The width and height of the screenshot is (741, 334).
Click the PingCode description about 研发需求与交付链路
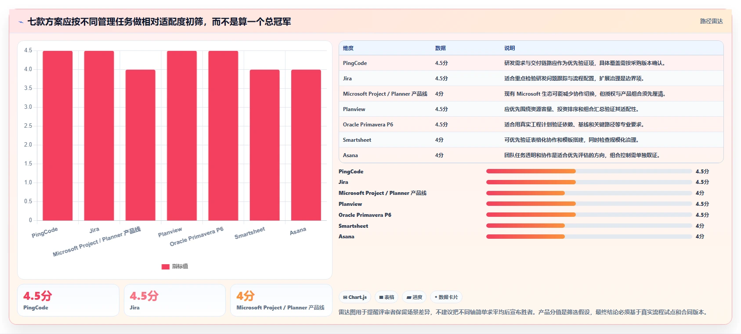[x=586, y=63]
